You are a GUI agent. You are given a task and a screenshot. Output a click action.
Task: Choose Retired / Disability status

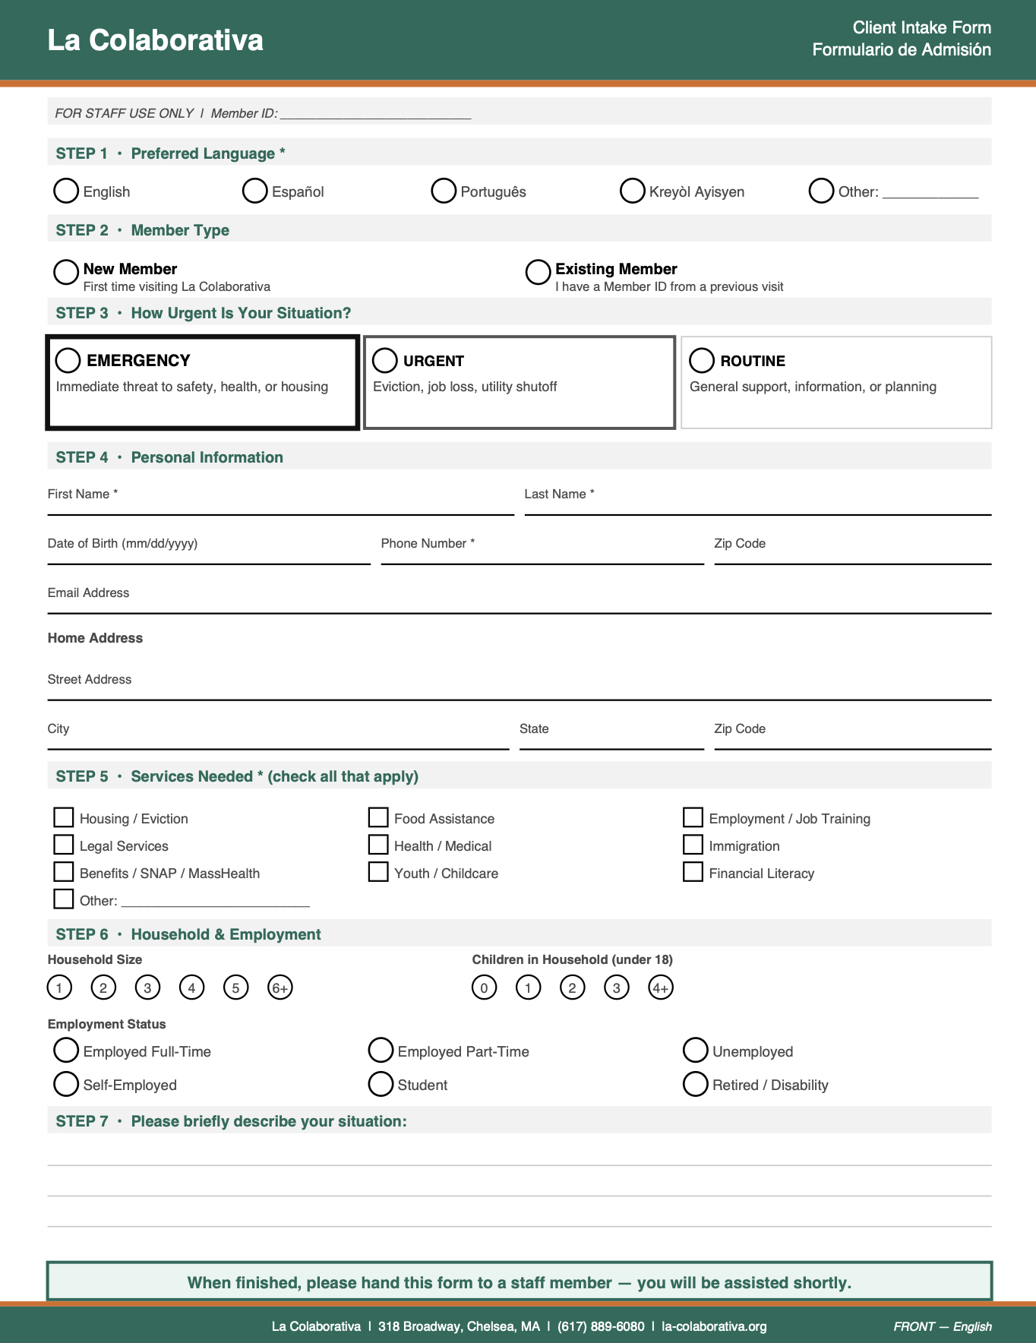click(x=695, y=1084)
